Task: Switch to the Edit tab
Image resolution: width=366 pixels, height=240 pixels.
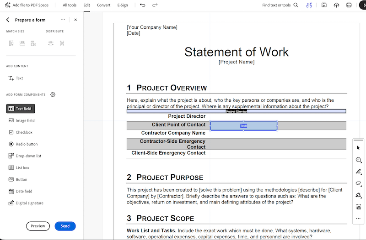Action: coord(86,5)
